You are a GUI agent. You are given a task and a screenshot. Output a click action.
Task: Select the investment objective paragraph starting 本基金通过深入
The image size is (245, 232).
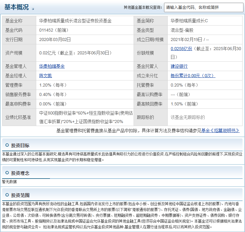click(x=122, y=157)
